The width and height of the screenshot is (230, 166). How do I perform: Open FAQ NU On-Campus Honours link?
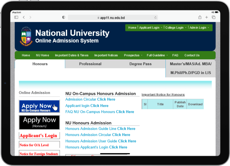point(99,112)
